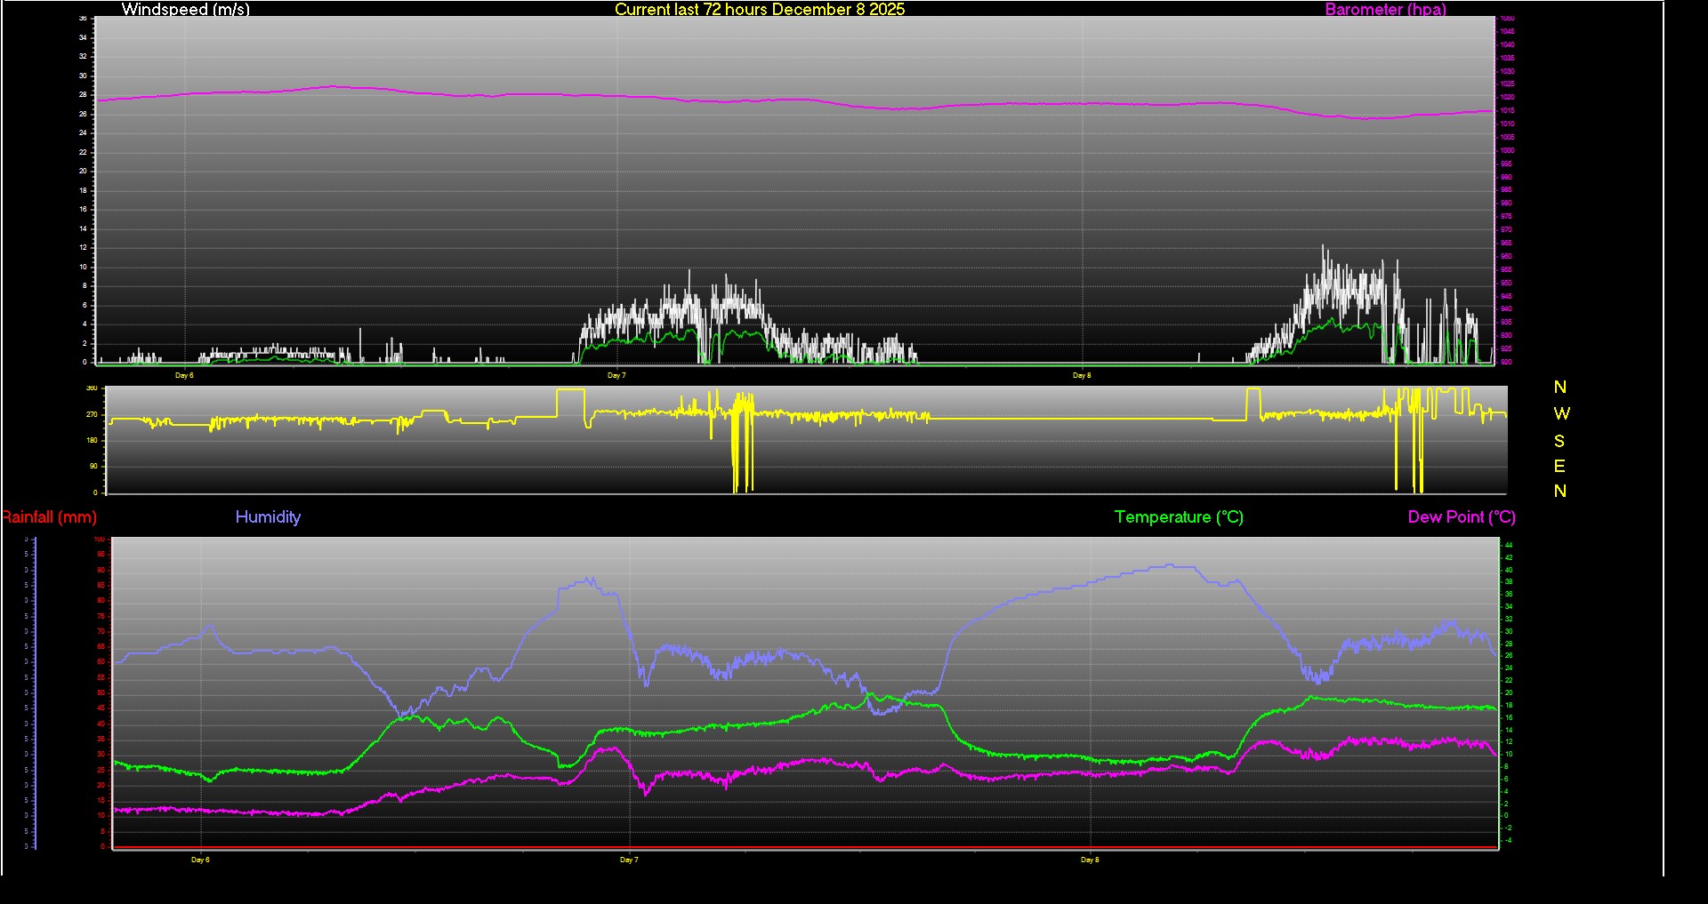This screenshot has height=904, width=1708.
Task: Click Day 6 marker on windspeed chart
Action: pos(184,376)
